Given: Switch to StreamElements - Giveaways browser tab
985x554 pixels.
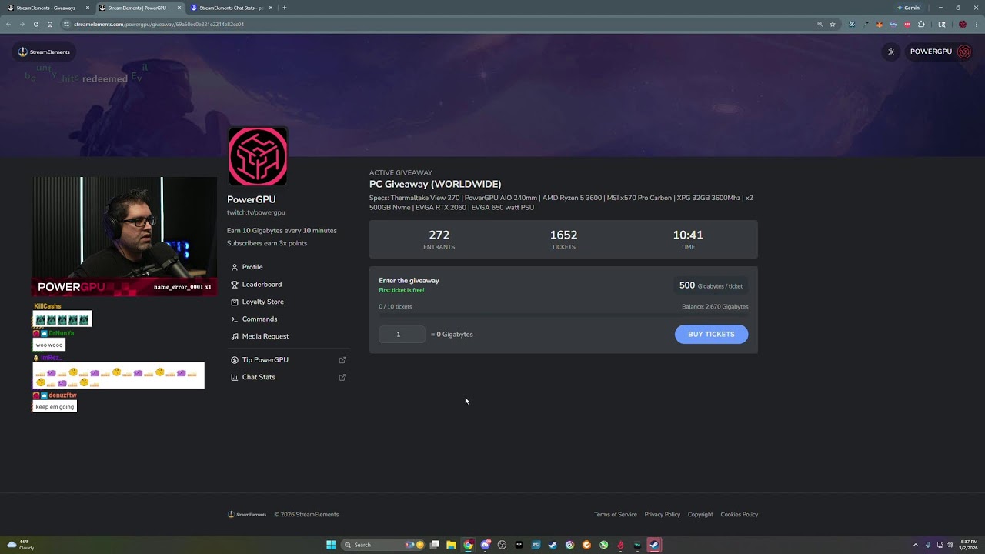Looking at the screenshot, I should pos(46,8).
